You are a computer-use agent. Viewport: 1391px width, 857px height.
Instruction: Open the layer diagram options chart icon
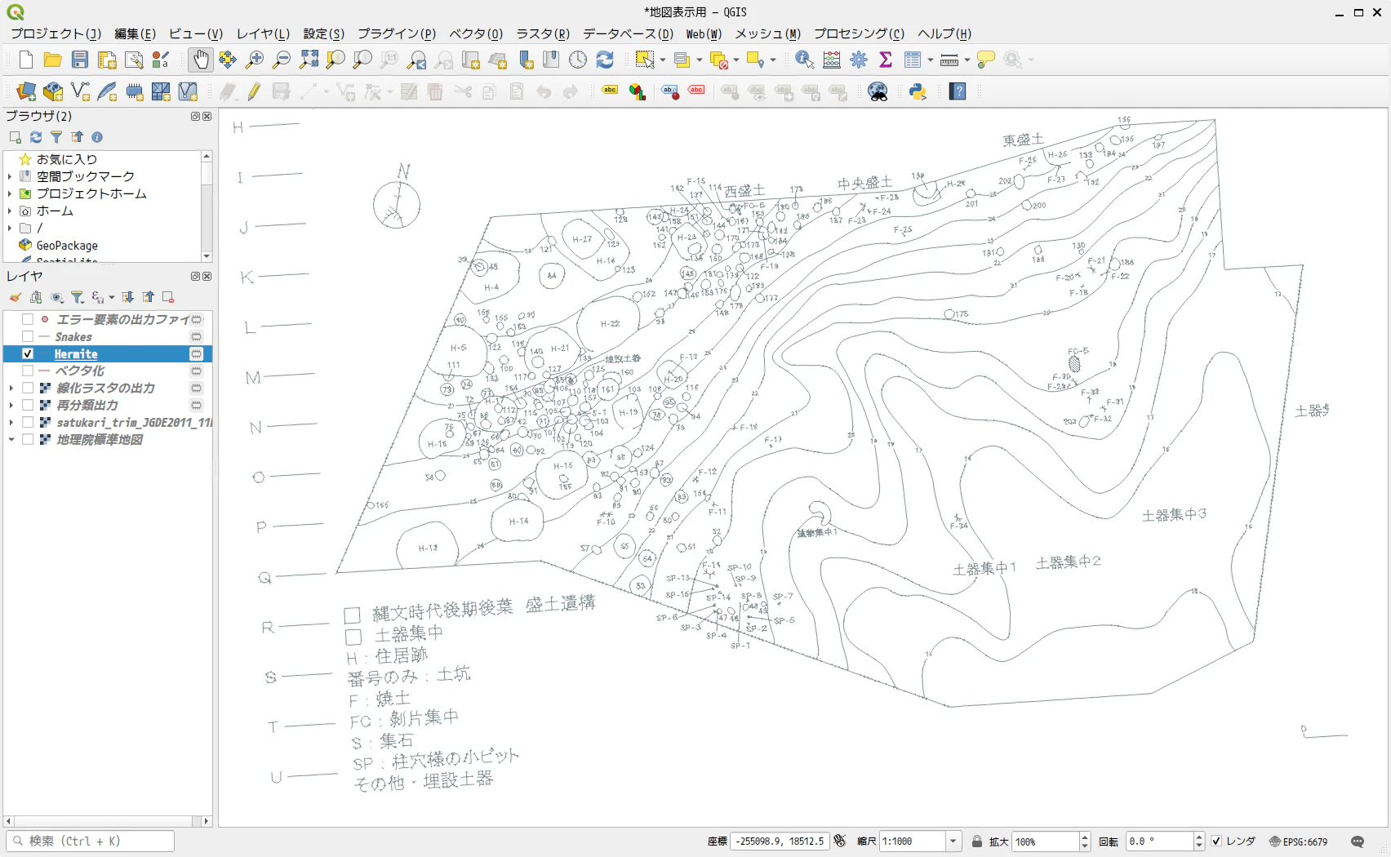click(x=638, y=91)
